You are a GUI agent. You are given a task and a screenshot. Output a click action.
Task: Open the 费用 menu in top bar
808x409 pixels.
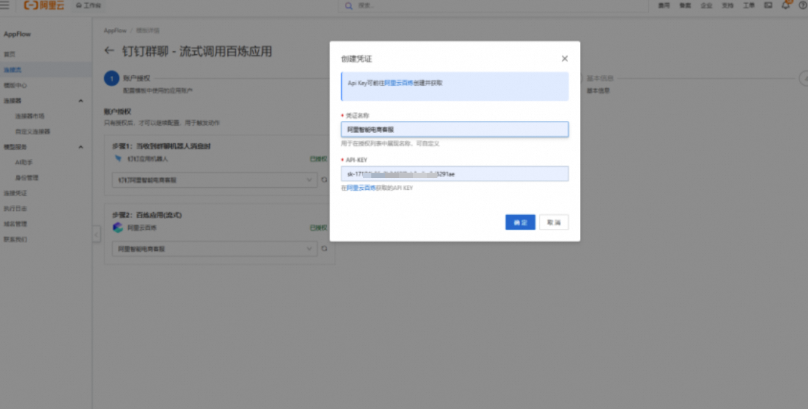coord(663,6)
